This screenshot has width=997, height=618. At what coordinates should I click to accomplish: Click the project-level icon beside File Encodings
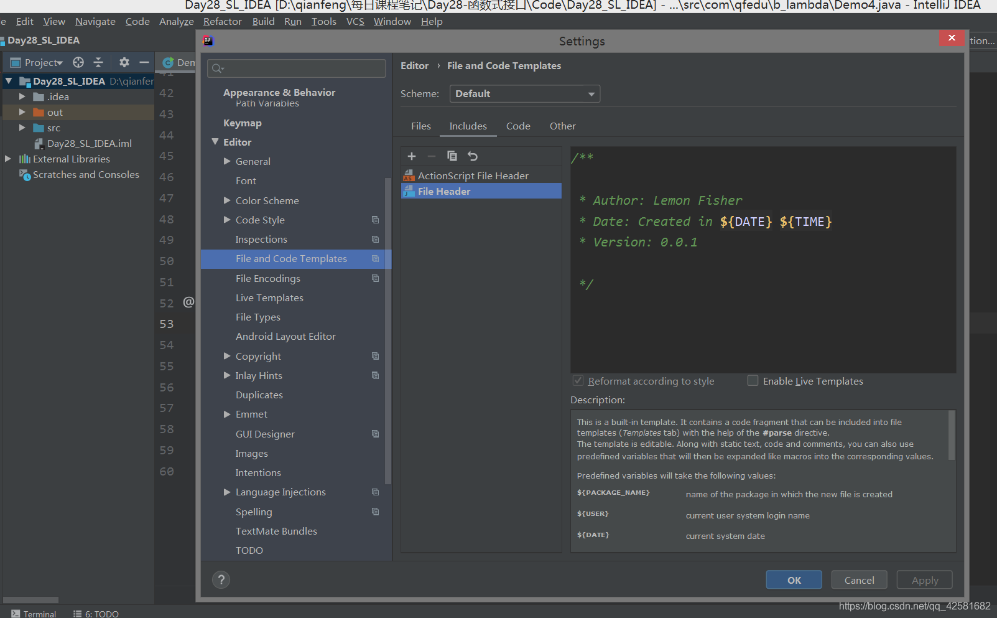pyautogui.click(x=375, y=278)
